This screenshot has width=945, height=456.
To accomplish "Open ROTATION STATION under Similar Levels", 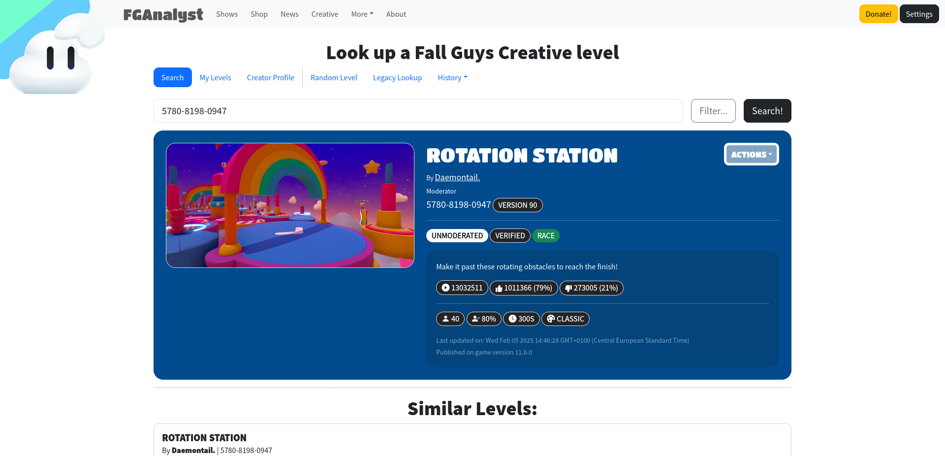I will 204,438.
